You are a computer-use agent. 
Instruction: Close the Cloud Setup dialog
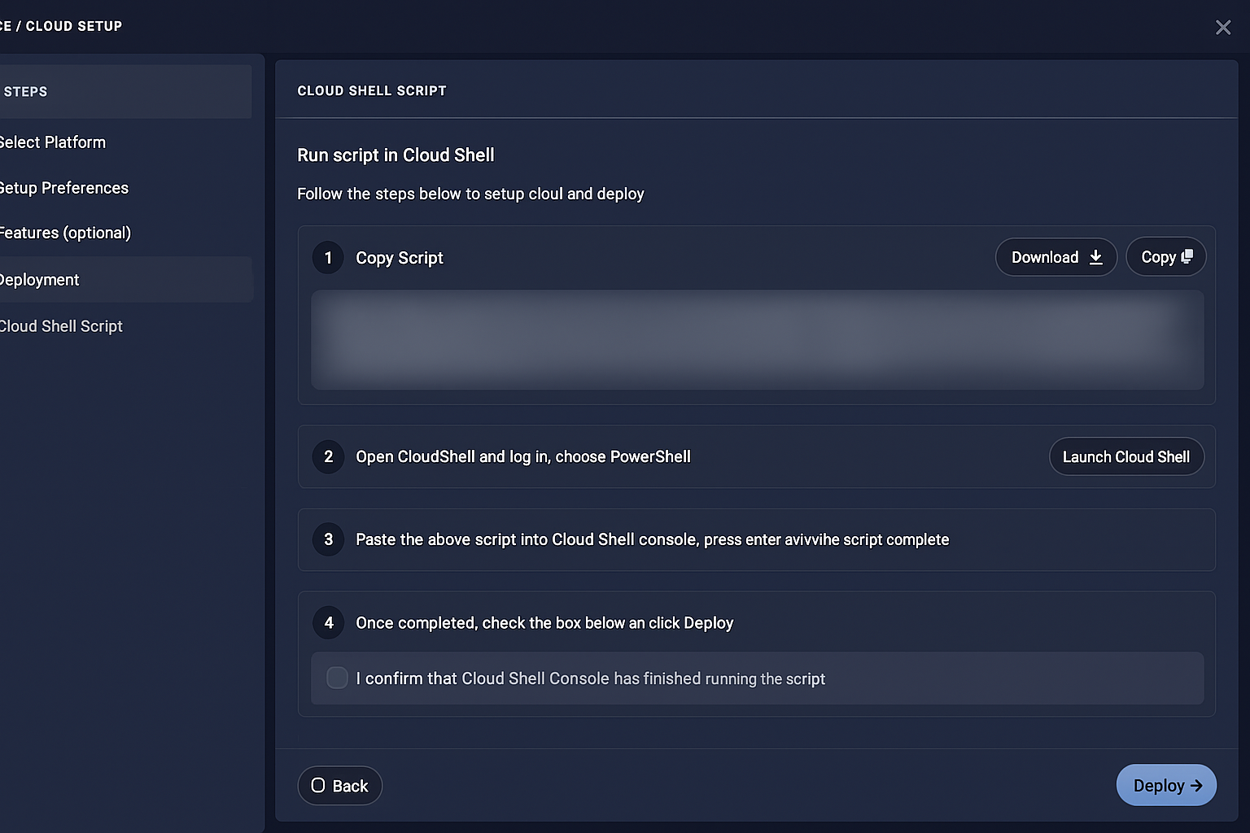1222,28
